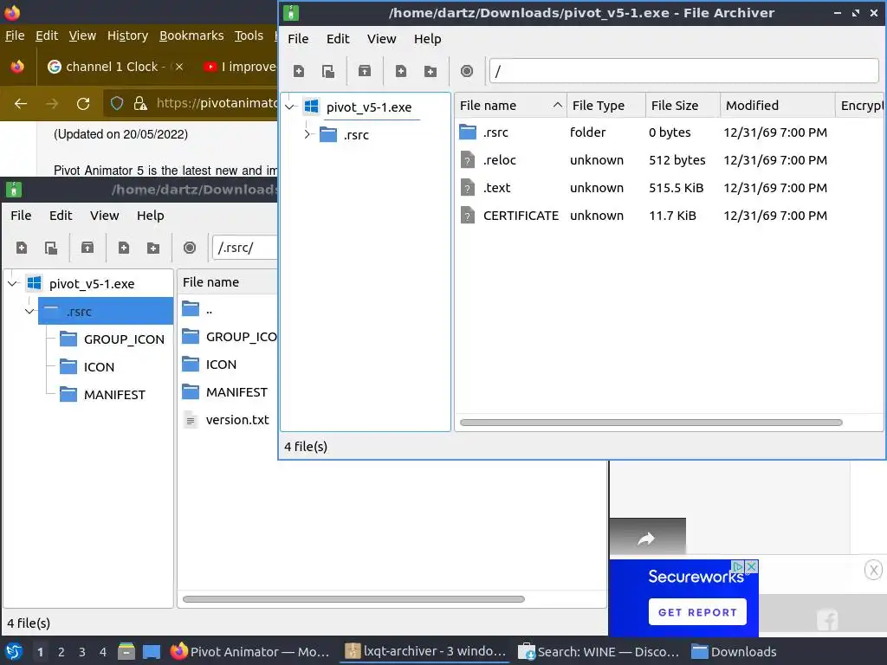Open View menu in front File Archiver
This screenshot has width=887, height=665.
(x=381, y=39)
